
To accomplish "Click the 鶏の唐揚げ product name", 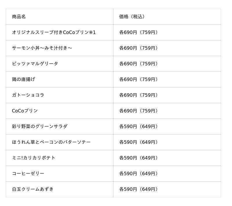I will pyautogui.click(x=23, y=80).
